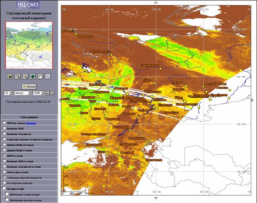Screen dimensions: 257x203
Task: Choose the NDVI за сутки layer option
Action: coord(4,156)
